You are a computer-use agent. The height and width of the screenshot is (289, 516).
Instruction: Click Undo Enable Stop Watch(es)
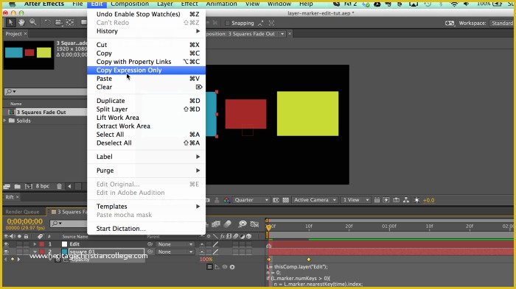(x=146, y=14)
